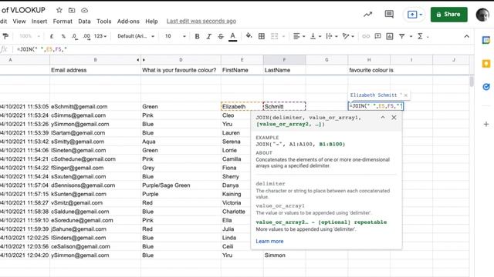Open the Add-ons menu
Screen dimensions: 494x277
tap(128, 22)
